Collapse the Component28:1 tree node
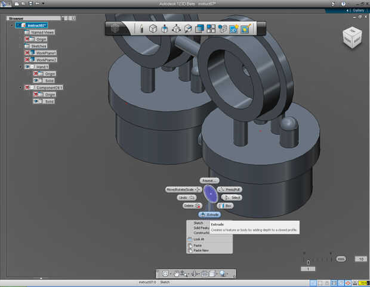The width and height of the screenshot is (370, 287). 20,88
